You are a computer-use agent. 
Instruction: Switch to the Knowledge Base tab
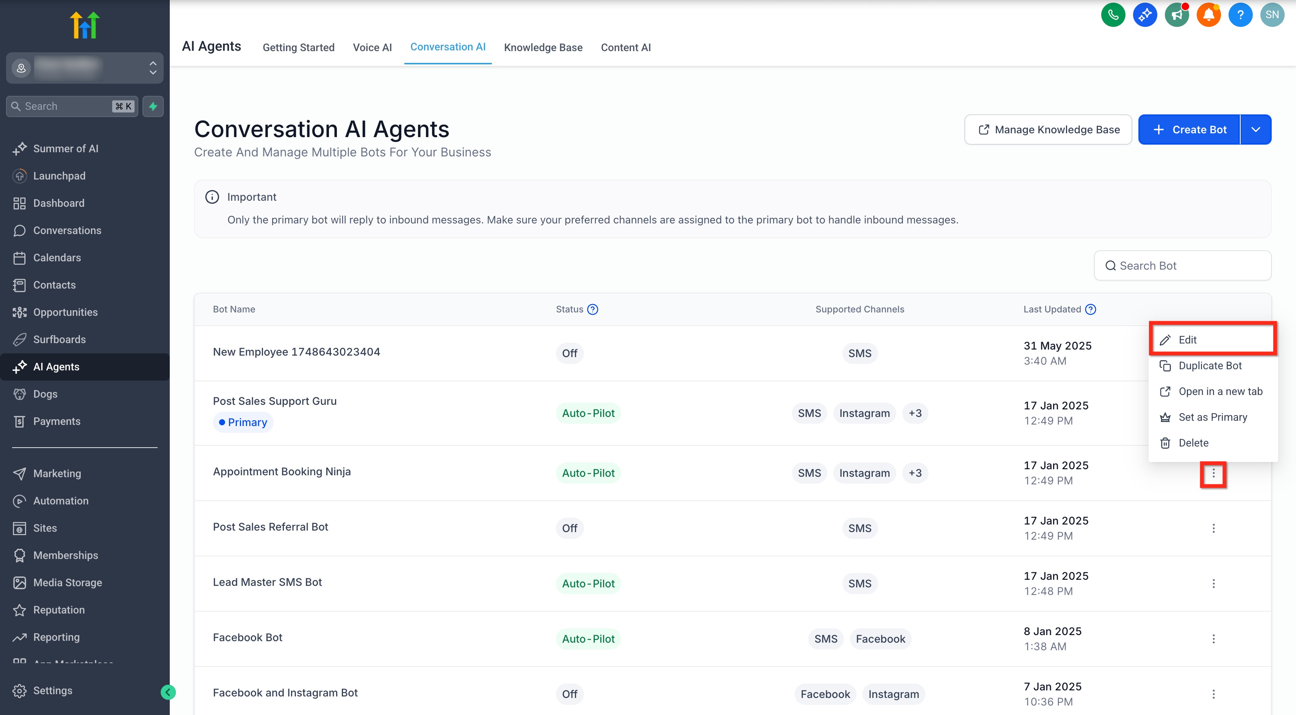(x=543, y=47)
